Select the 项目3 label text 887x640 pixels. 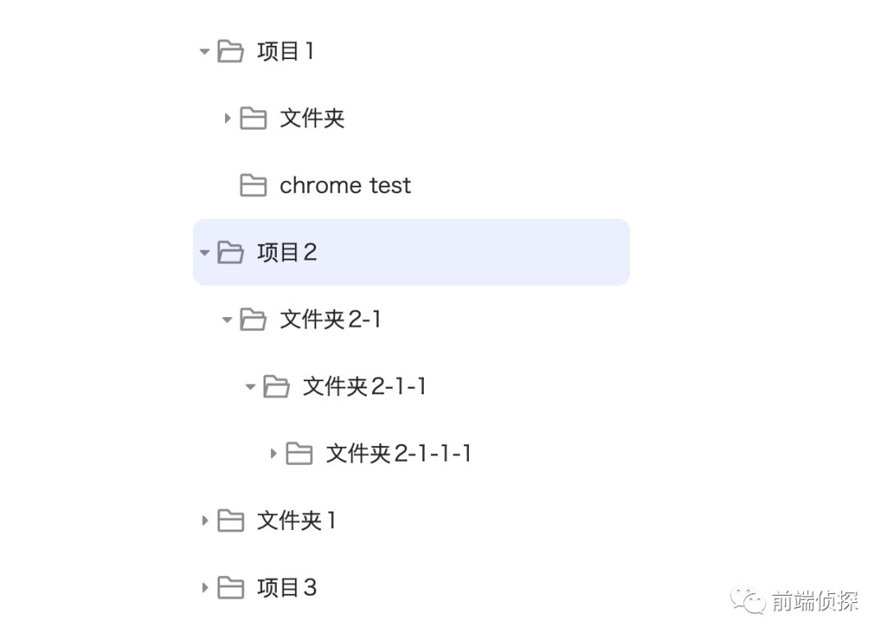pos(287,587)
